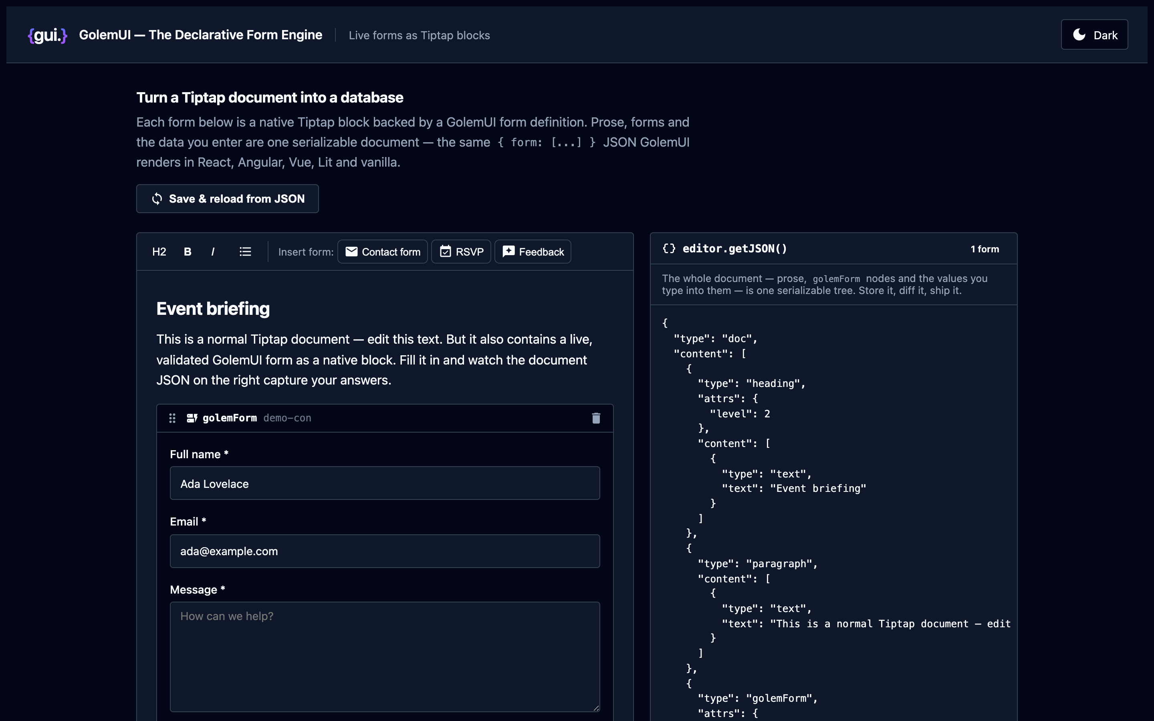Click the Save & reload from JSON button

[228, 199]
